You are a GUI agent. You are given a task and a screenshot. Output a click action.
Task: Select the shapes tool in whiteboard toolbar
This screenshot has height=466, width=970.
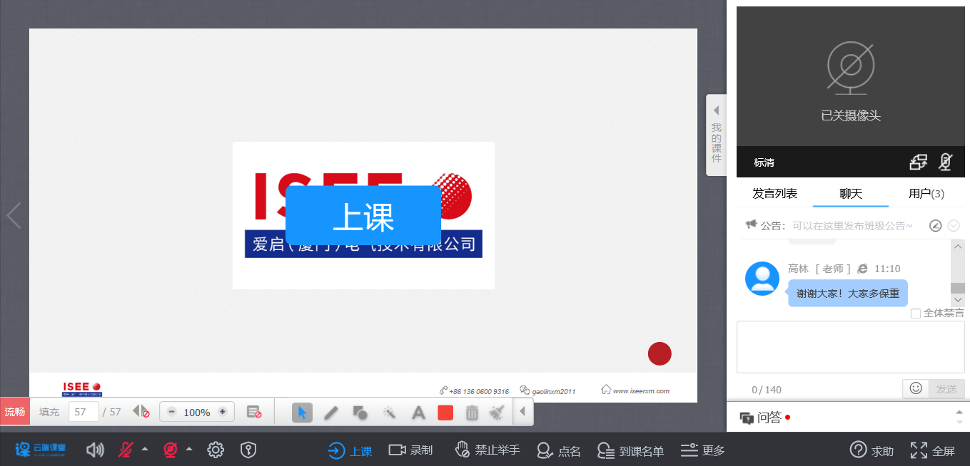pos(360,413)
